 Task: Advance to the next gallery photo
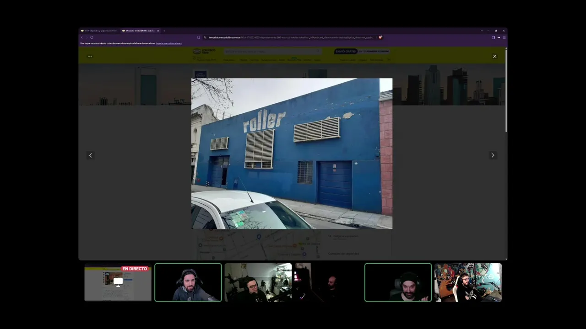point(493,155)
